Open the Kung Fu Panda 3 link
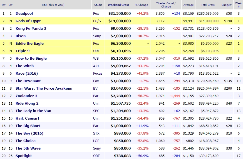Screen dimensions: 243x159 point(31,29)
